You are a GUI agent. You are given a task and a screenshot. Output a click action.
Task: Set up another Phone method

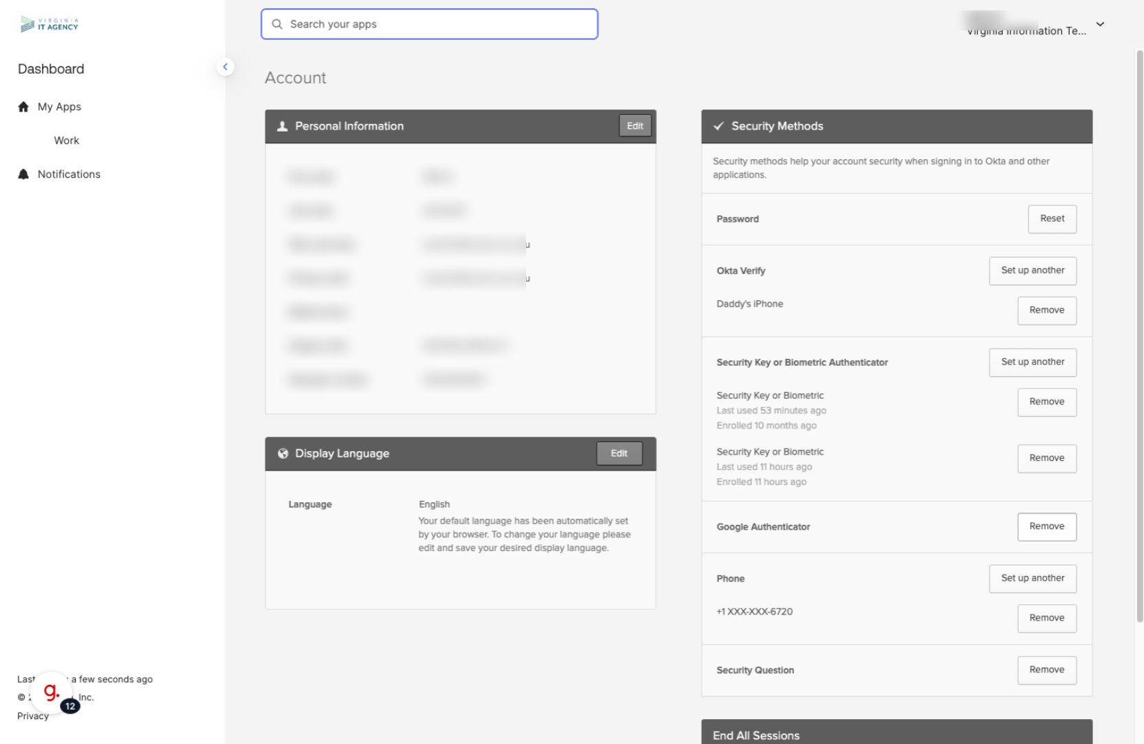point(1032,578)
